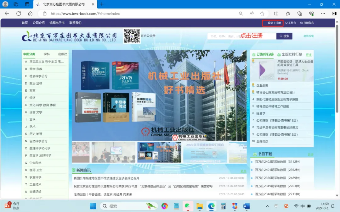Open browser settings three-dot menu
The width and height of the screenshot is (340, 212).
(x=323, y=14)
